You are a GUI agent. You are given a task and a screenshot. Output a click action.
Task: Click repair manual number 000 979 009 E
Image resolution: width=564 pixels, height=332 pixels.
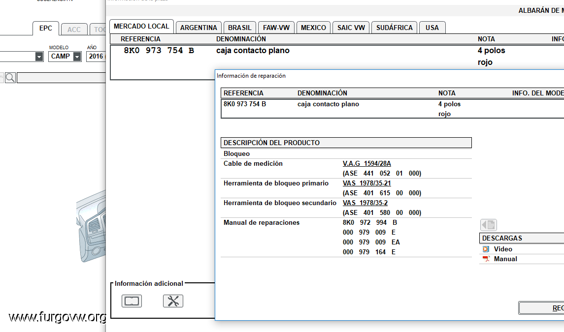tap(369, 233)
